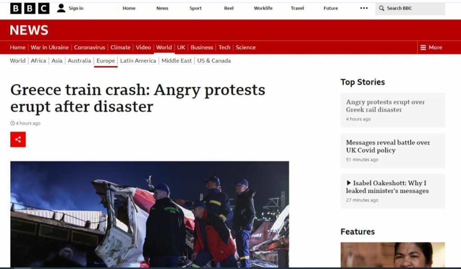Switch to the Climate news tab
Screen dimensions: 461x269
coord(121,47)
